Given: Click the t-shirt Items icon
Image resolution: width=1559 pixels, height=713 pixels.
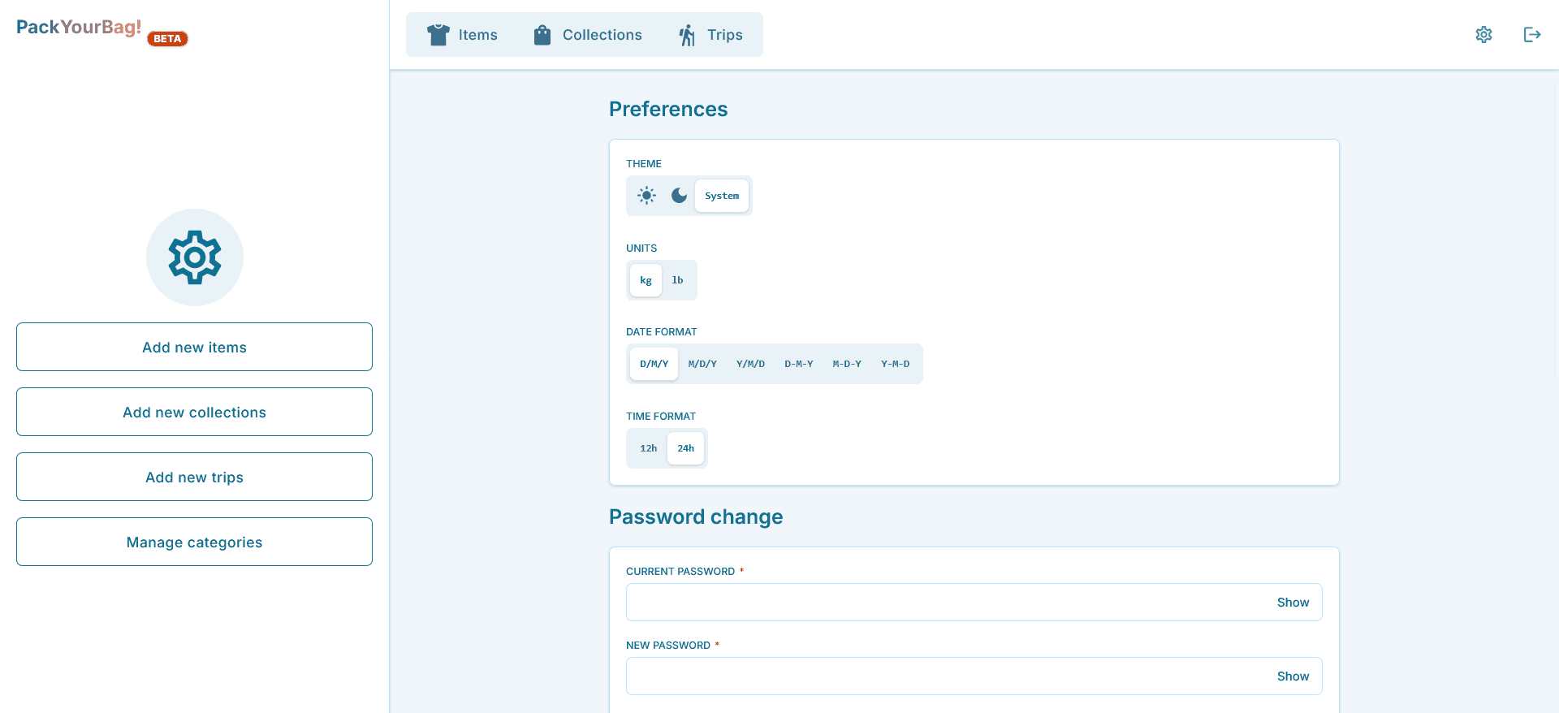Looking at the screenshot, I should click(438, 35).
